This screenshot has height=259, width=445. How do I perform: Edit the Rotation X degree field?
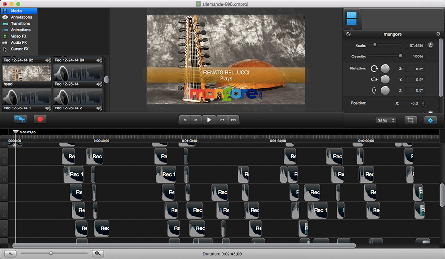tap(415, 90)
